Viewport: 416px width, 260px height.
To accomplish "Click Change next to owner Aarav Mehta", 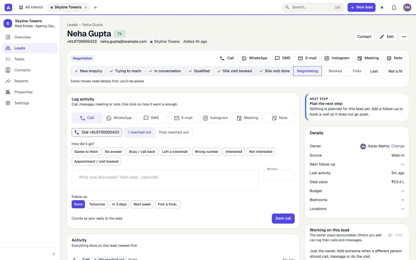I will click(398, 146).
